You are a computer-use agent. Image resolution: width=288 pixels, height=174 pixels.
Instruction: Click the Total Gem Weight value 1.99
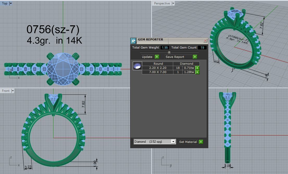coord(165,47)
